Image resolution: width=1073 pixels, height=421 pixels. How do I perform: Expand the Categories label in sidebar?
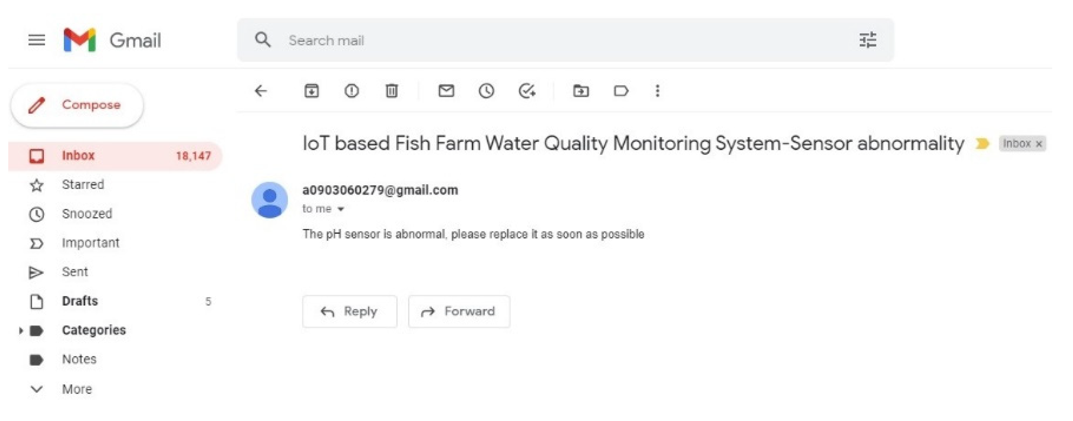[x=20, y=331]
